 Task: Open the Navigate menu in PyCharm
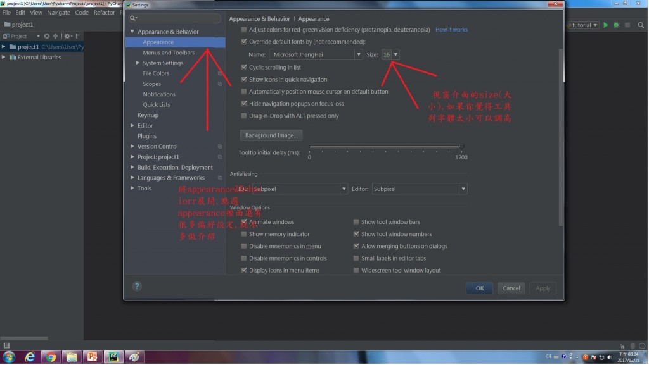(59, 13)
